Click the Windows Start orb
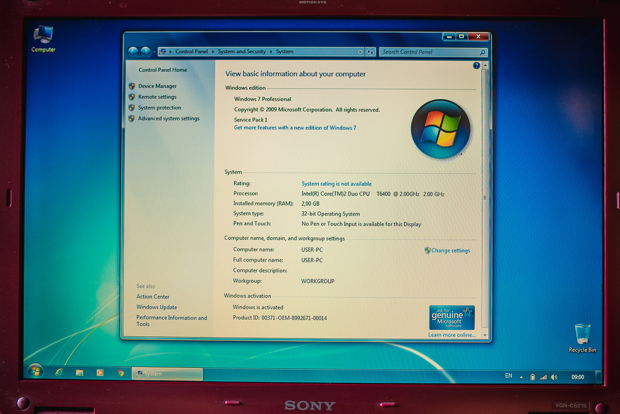The height and width of the screenshot is (414, 620). click(35, 371)
